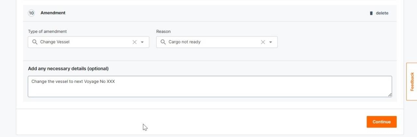The image size is (417, 137).
Task: Click the step 10 circle badge
Action: pos(31,13)
